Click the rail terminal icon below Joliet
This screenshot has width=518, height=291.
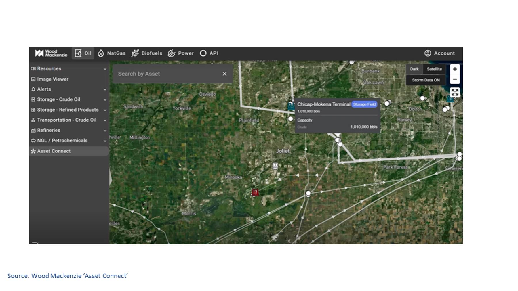pyautogui.click(x=275, y=166)
